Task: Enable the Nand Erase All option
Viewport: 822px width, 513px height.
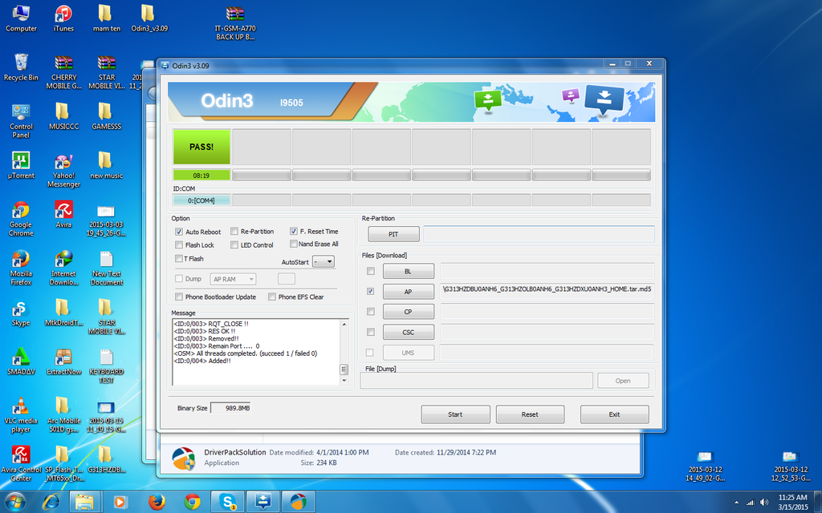Action: [294, 244]
